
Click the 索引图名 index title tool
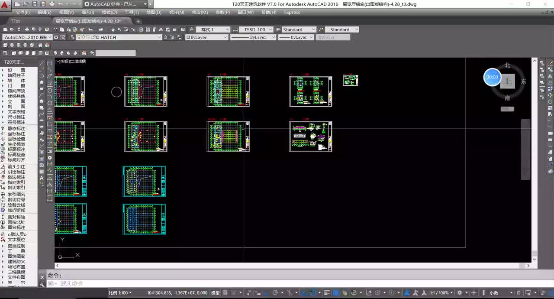tap(16, 195)
